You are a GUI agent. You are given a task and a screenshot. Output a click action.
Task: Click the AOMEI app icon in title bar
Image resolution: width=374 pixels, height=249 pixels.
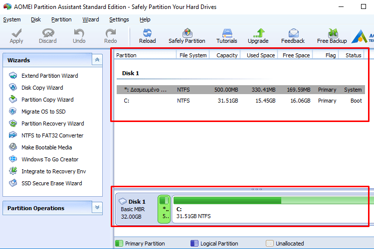(x=7, y=6)
